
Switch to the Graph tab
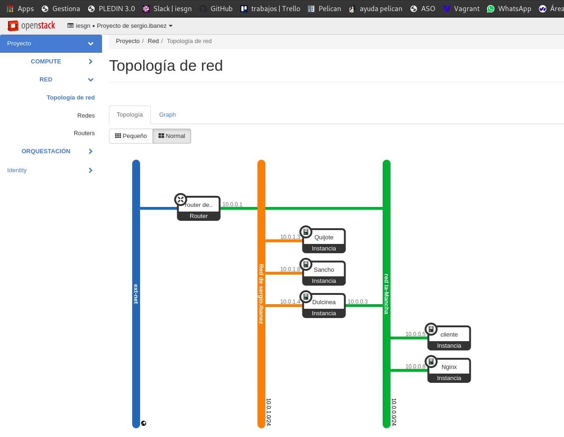pos(167,114)
